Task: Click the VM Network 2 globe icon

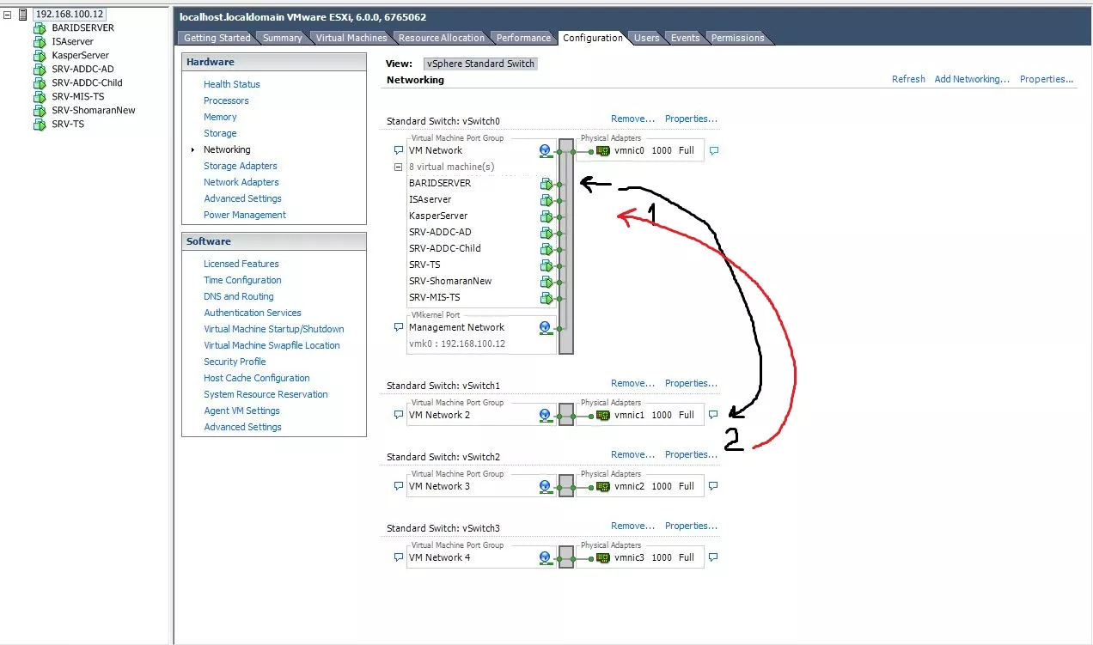Action: tap(545, 415)
